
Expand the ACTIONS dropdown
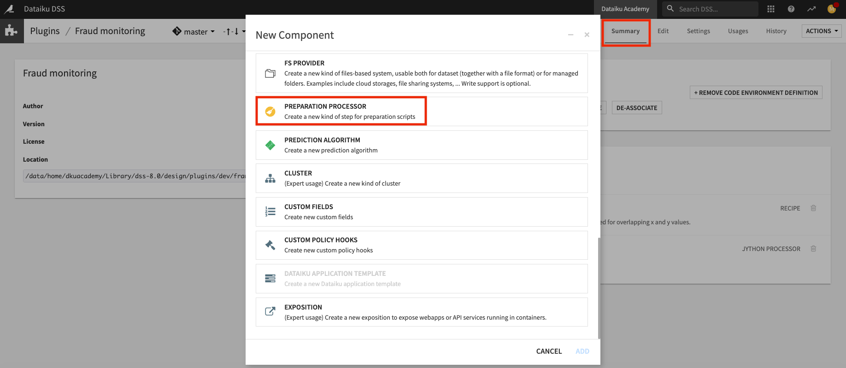(822, 31)
